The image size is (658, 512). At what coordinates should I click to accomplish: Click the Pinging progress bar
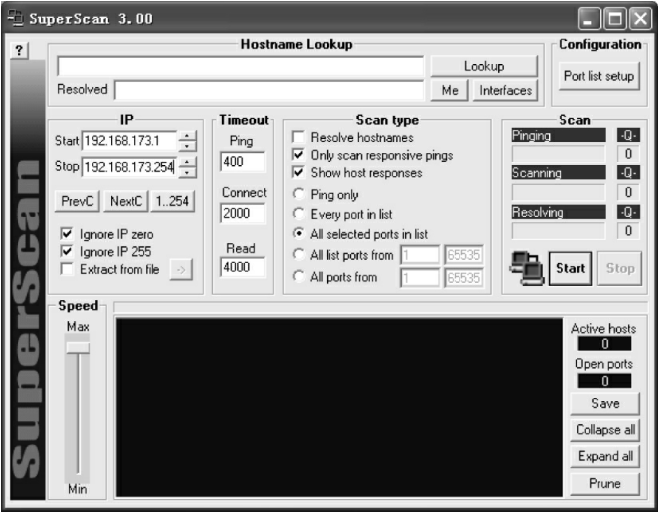558,153
